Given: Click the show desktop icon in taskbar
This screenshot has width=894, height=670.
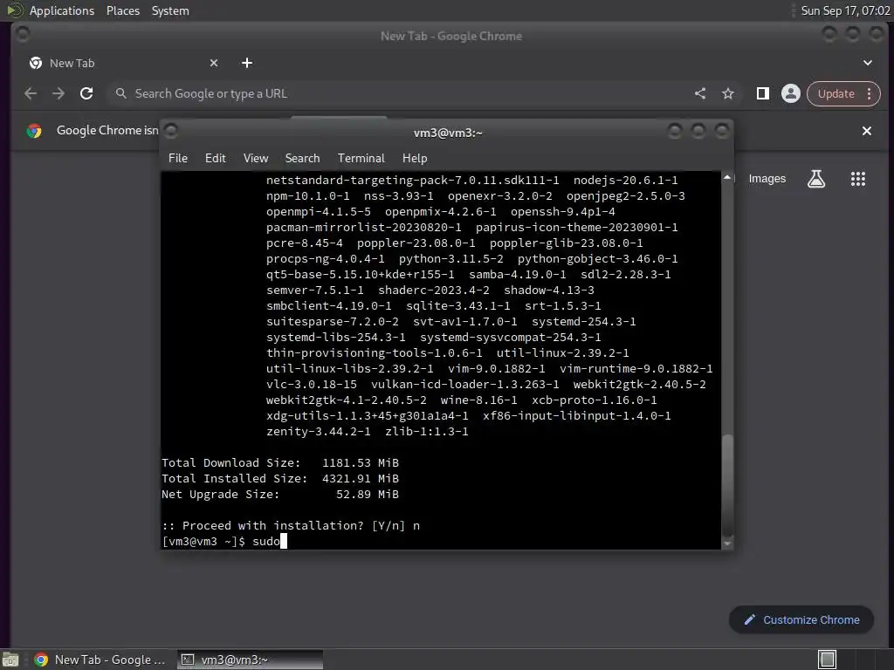Looking at the screenshot, I should (10, 660).
